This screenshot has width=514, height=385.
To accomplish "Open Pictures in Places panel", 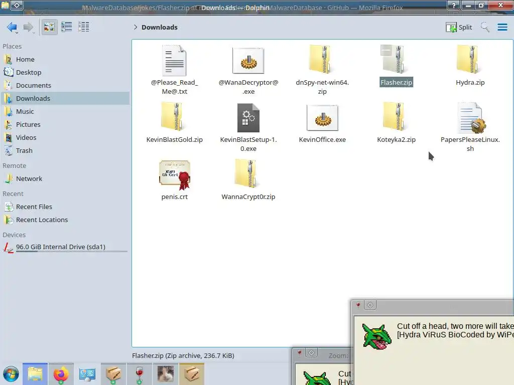I will [x=65, y=125].
